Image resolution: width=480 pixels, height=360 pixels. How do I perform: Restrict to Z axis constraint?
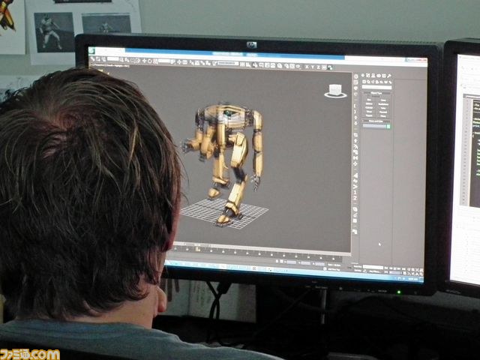click(318, 67)
